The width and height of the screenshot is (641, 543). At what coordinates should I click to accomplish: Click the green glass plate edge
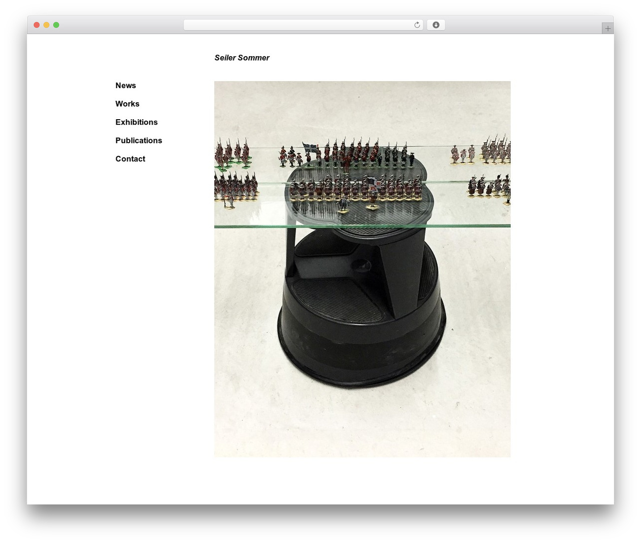point(363,226)
